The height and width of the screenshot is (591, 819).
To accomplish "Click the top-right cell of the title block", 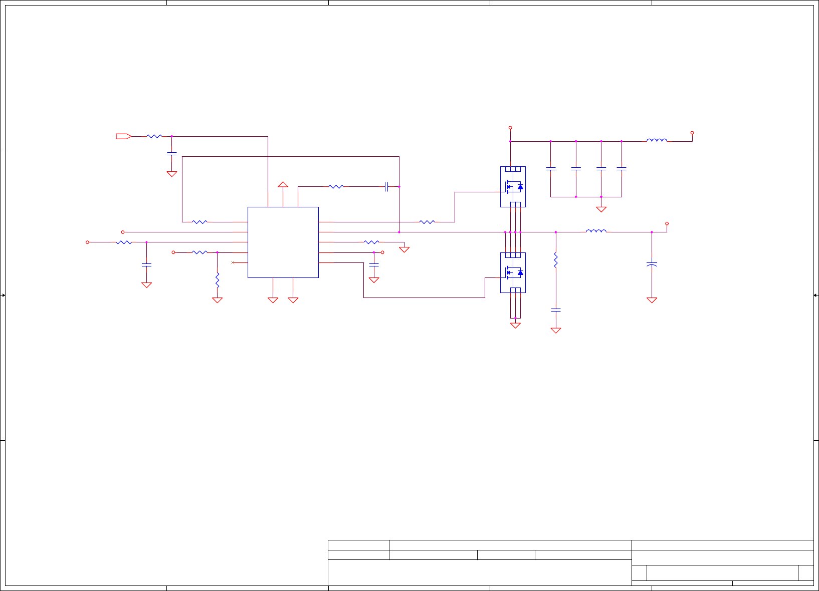I will pos(722,545).
